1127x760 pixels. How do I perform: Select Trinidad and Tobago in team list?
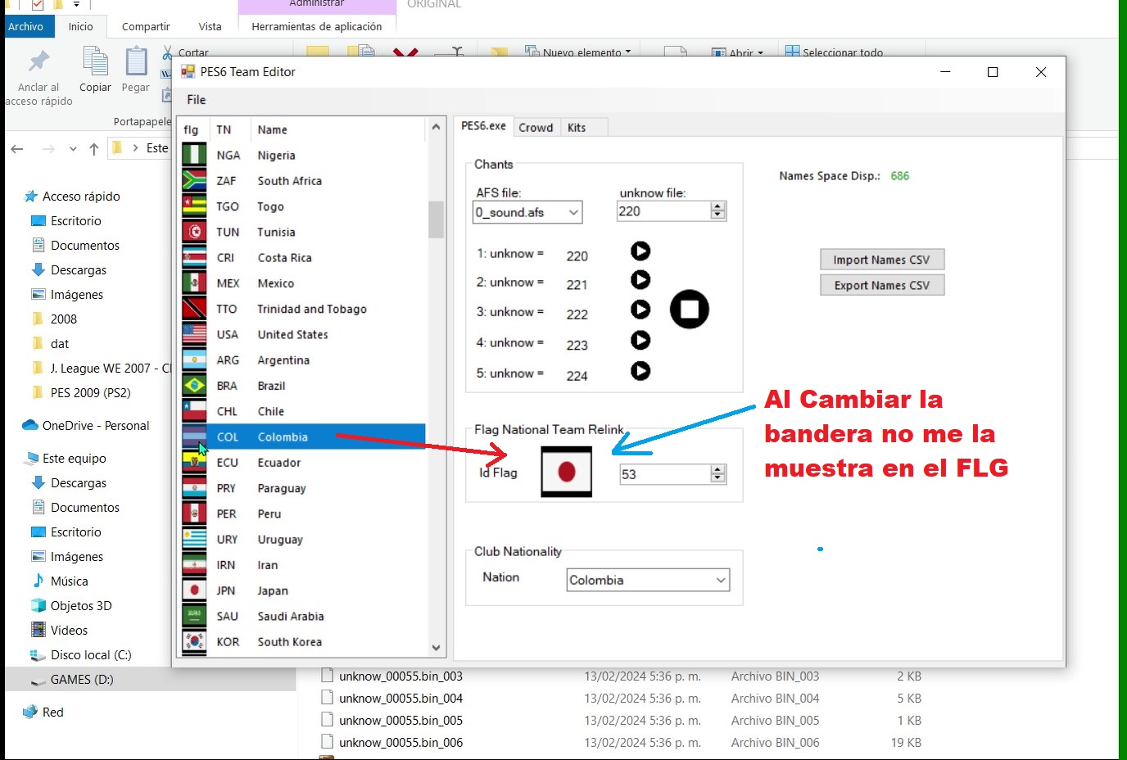303,309
